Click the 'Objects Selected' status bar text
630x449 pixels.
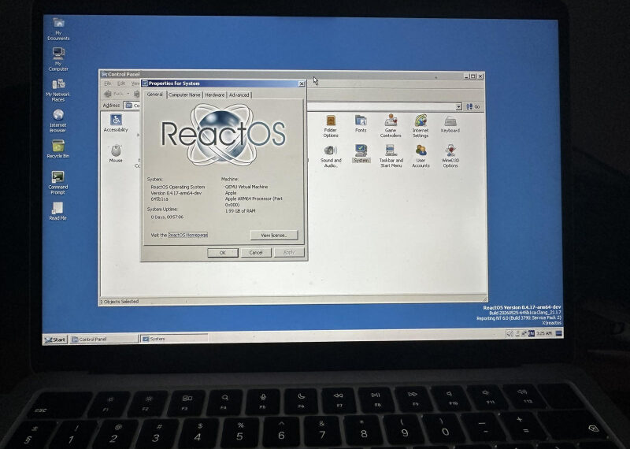pyautogui.click(x=120, y=302)
